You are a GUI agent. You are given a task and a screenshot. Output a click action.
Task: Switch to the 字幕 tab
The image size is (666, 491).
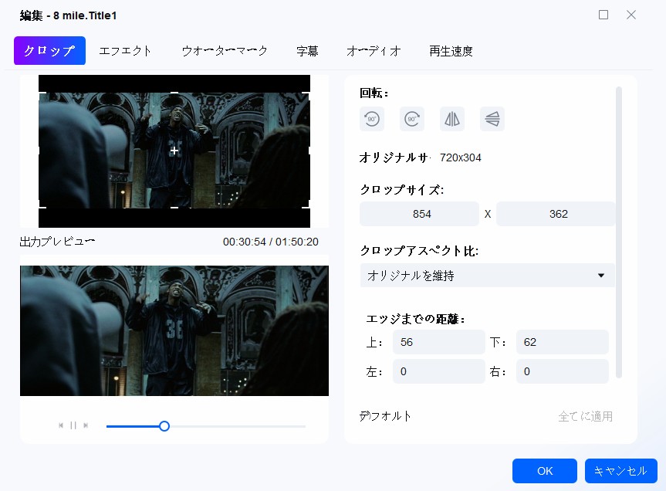pos(307,51)
